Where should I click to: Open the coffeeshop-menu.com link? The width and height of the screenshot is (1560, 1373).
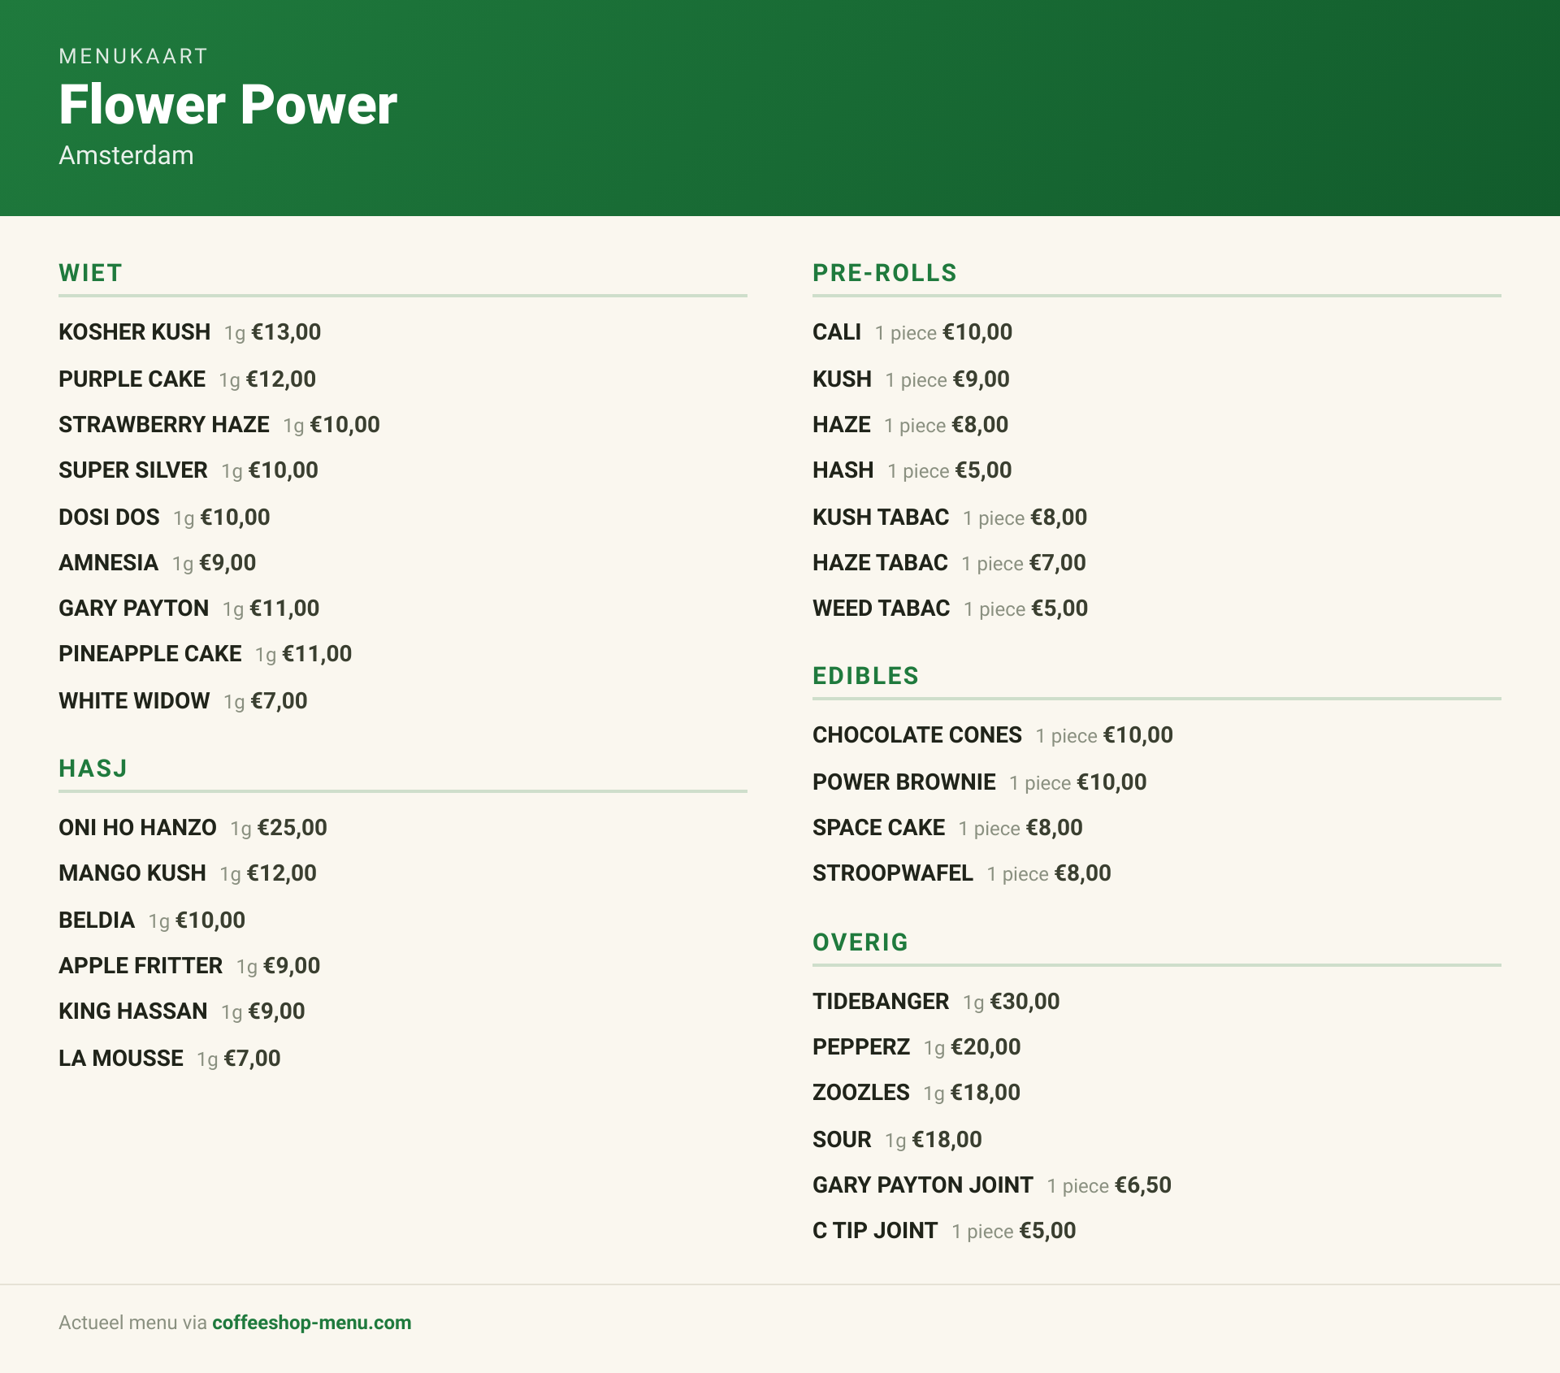[x=311, y=1323]
